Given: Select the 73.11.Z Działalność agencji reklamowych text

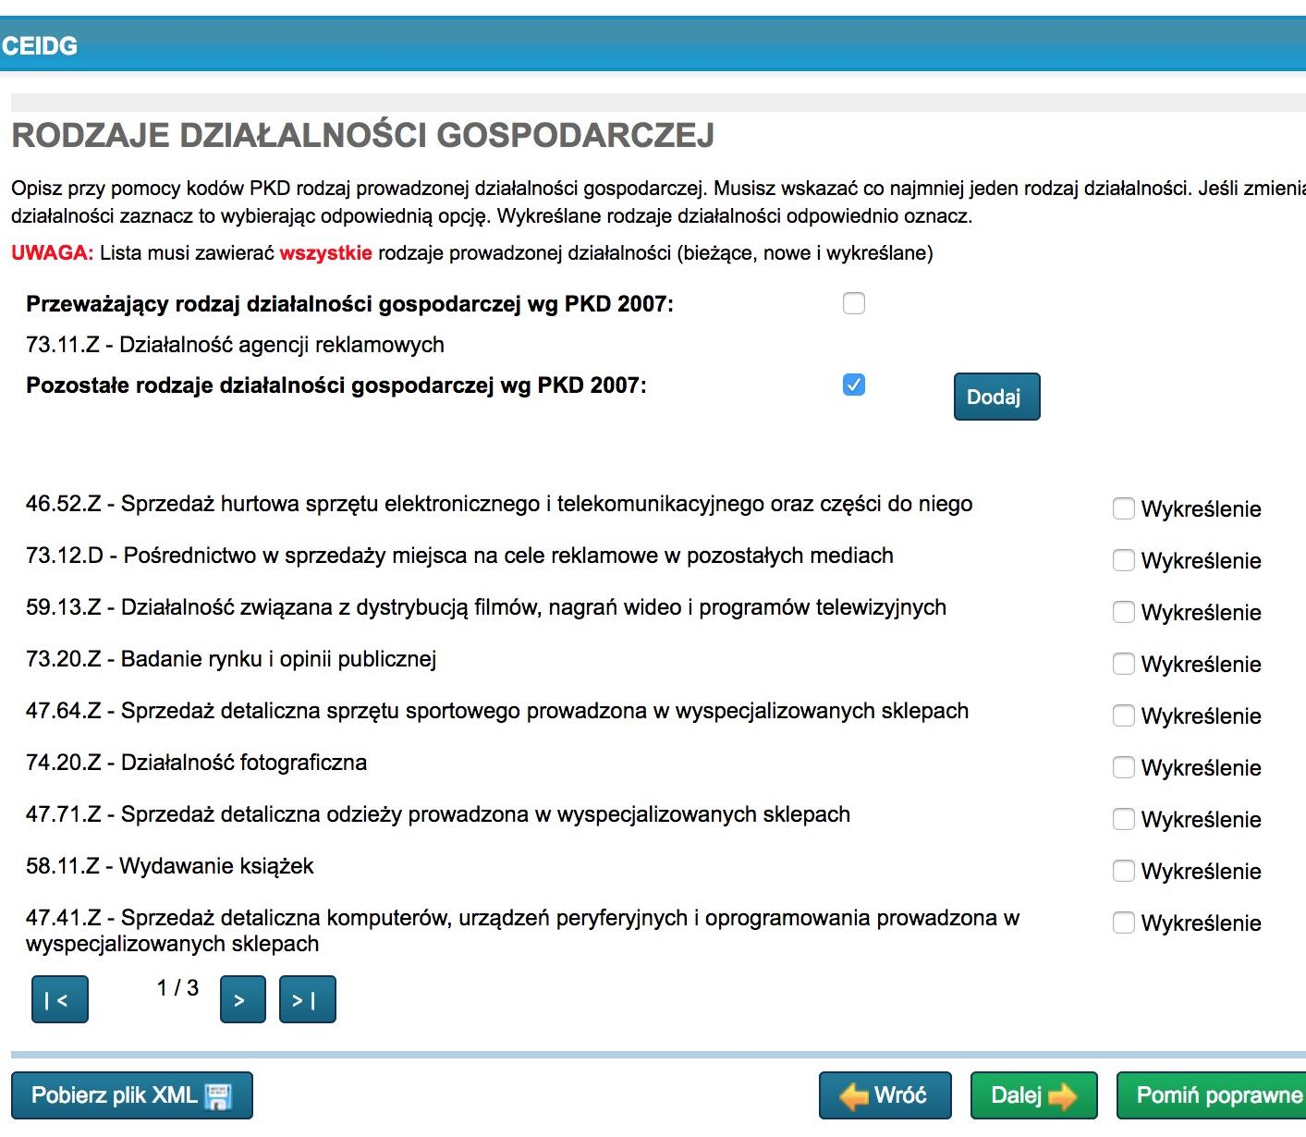Looking at the screenshot, I should (x=235, y=345).
